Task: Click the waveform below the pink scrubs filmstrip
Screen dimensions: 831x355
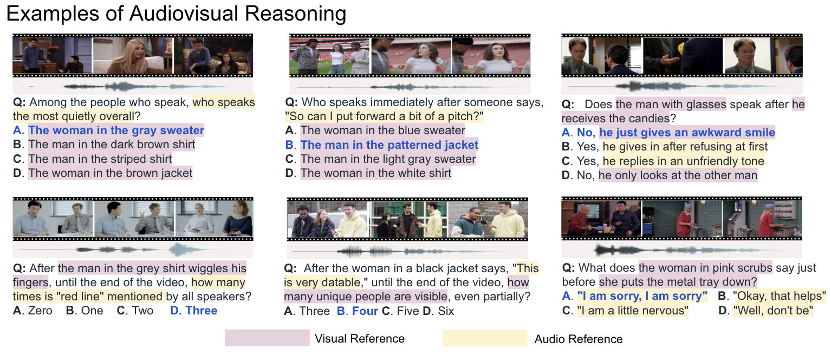Action: [681, 250]
